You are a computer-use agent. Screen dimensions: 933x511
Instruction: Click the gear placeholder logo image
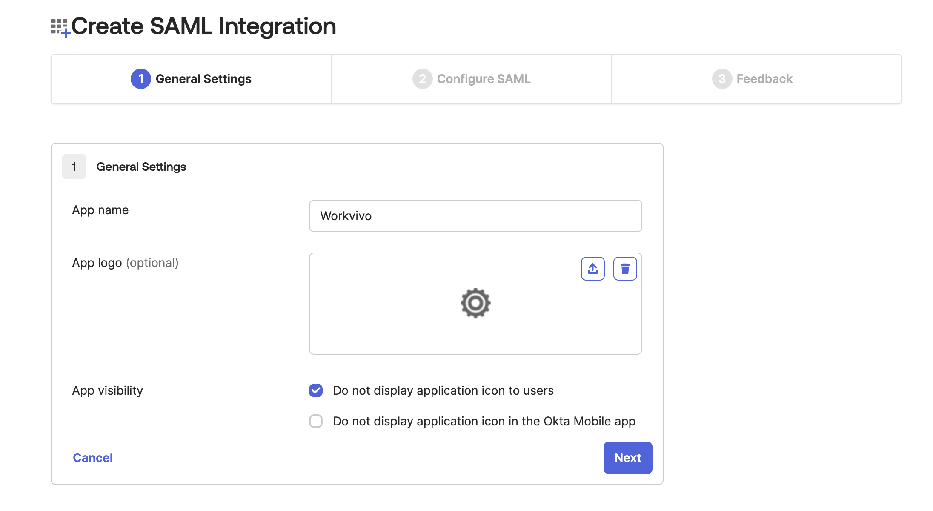475,303
